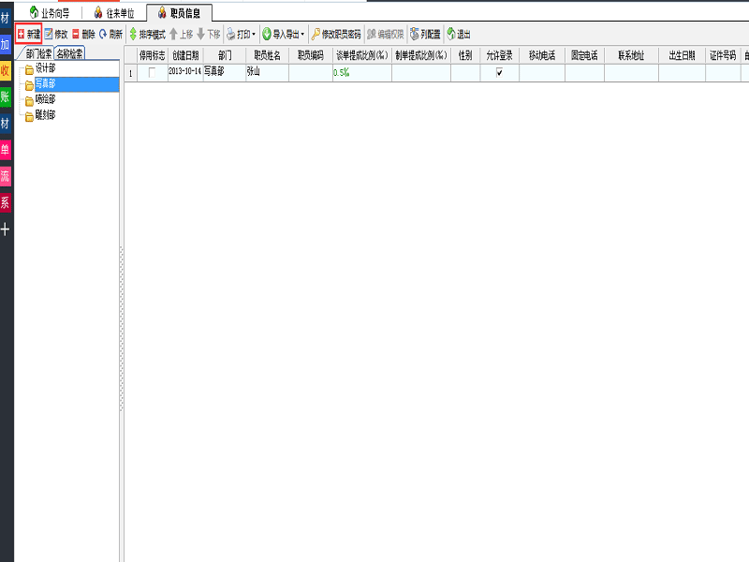This screenshot has width=749, height=562.
Task: Click the 新建 (New) toolbar button
Action: pos(28,34)
